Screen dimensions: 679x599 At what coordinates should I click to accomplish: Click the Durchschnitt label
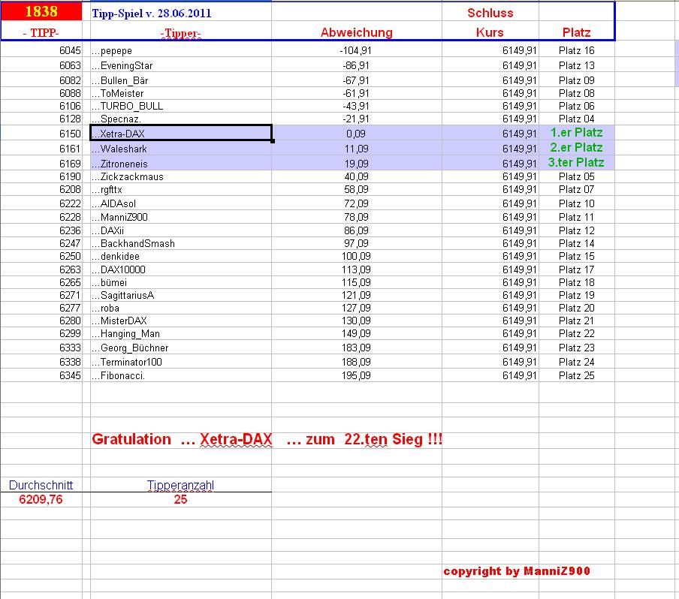point(41,485)
